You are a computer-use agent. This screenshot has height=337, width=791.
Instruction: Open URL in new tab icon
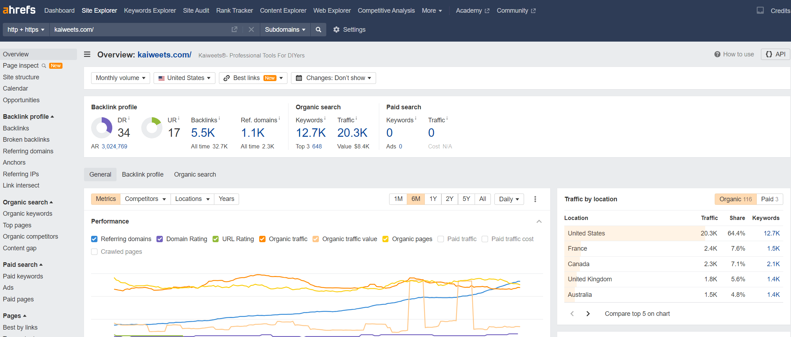[x=234, y=30]
